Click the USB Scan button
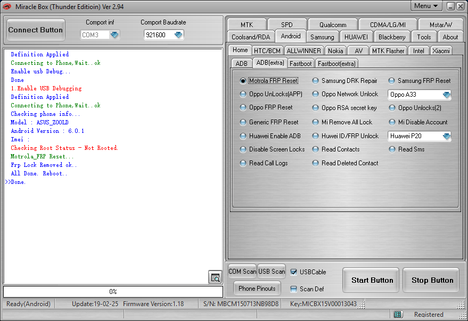This screenshot has width=468, height=321. click(272, 271)
